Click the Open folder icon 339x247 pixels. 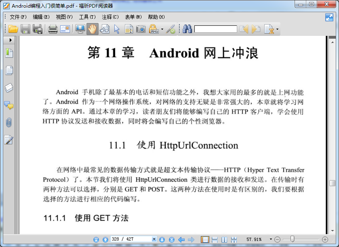coord(13,29)
